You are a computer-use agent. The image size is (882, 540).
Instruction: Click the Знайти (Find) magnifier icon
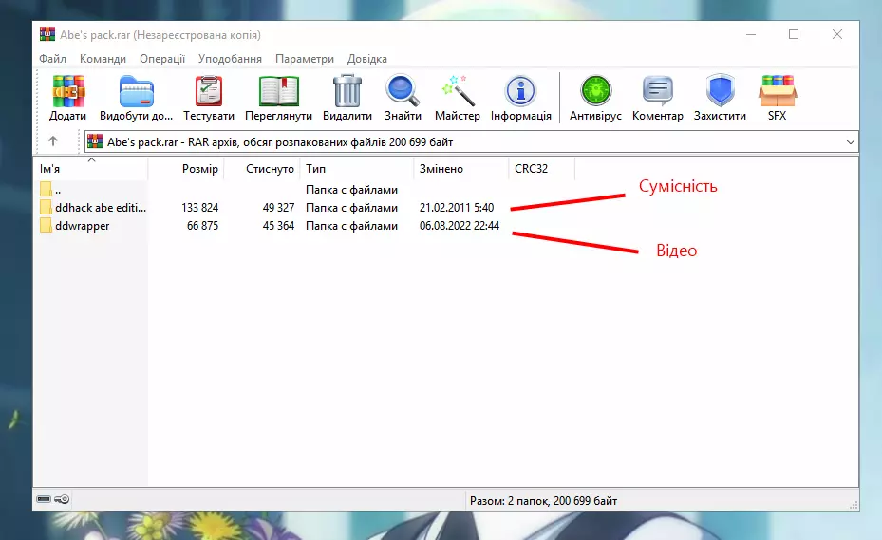[403, 91]
